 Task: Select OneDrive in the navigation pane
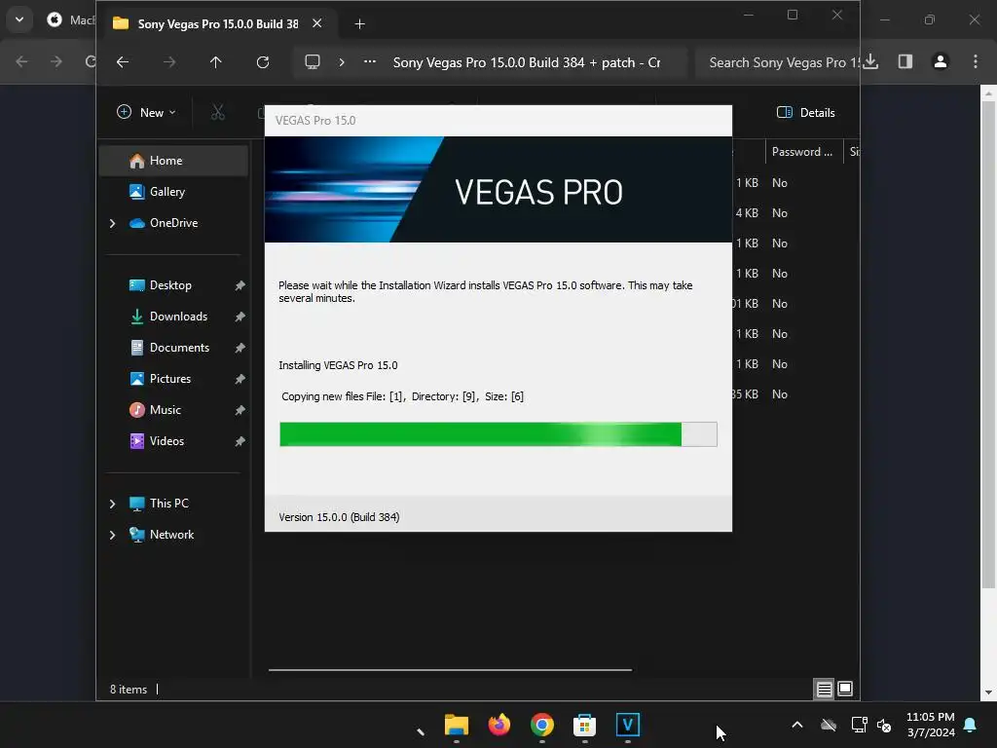tap(173, 223)
